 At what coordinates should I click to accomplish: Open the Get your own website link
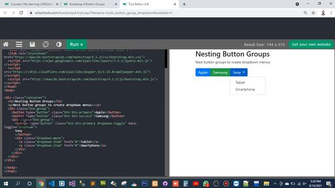pyautogui.click(x=311, y=44)
